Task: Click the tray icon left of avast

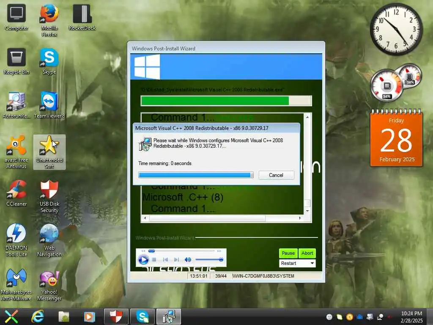Action: point(340,317)
